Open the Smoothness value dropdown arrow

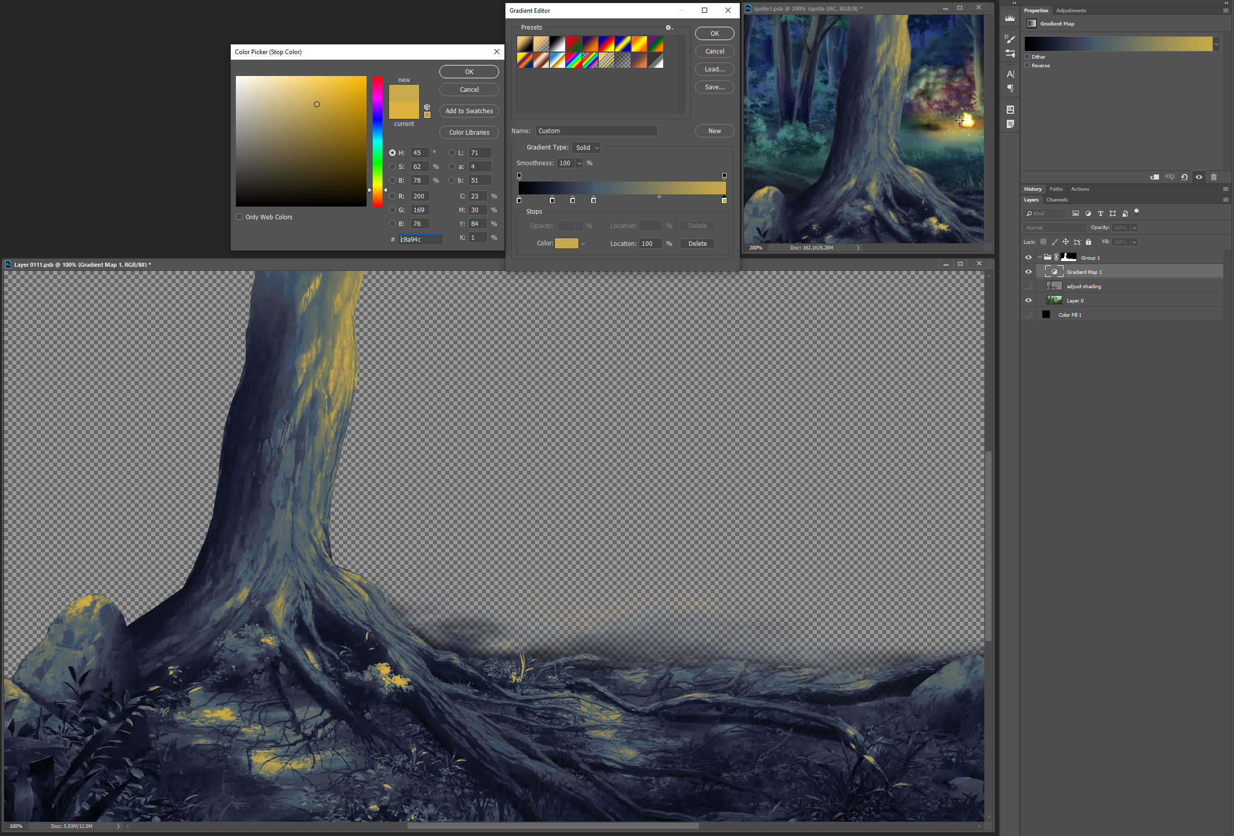point(579,163)
